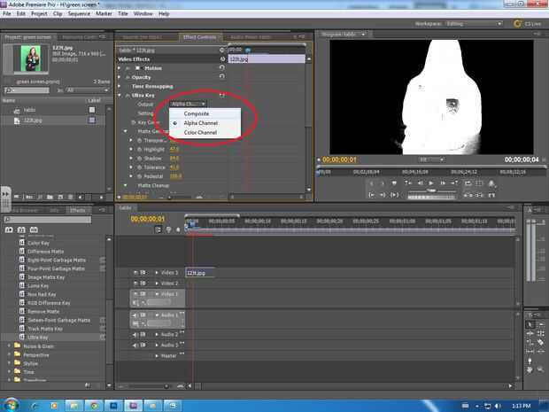This screenshot has height=412, width=549.
Task: Toggle Opacity effect on or off
Action: click(x=128, y=77)
